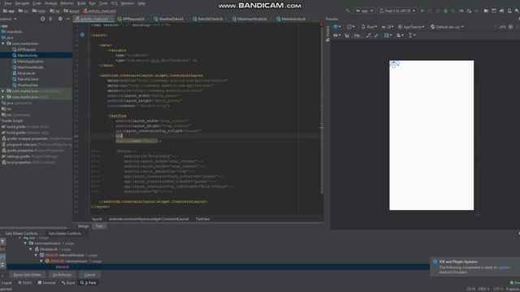Image resolution: width=520 pixels, height=292 pixels.
Task: Click the zoom to fit icon beside 26%
Action: 511,27
